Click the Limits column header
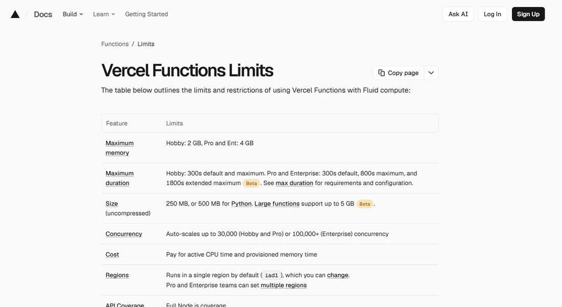Viewport: 562px width, 307px height. (174, 123)
